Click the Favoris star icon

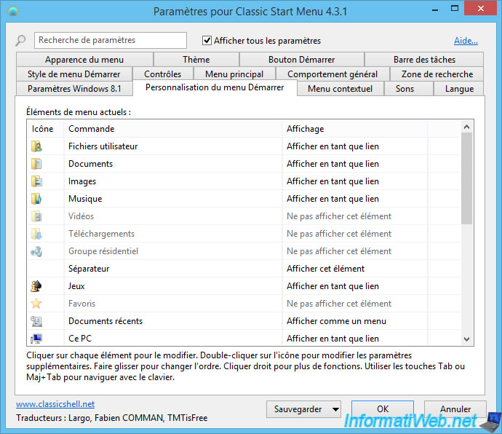(36, 304)
